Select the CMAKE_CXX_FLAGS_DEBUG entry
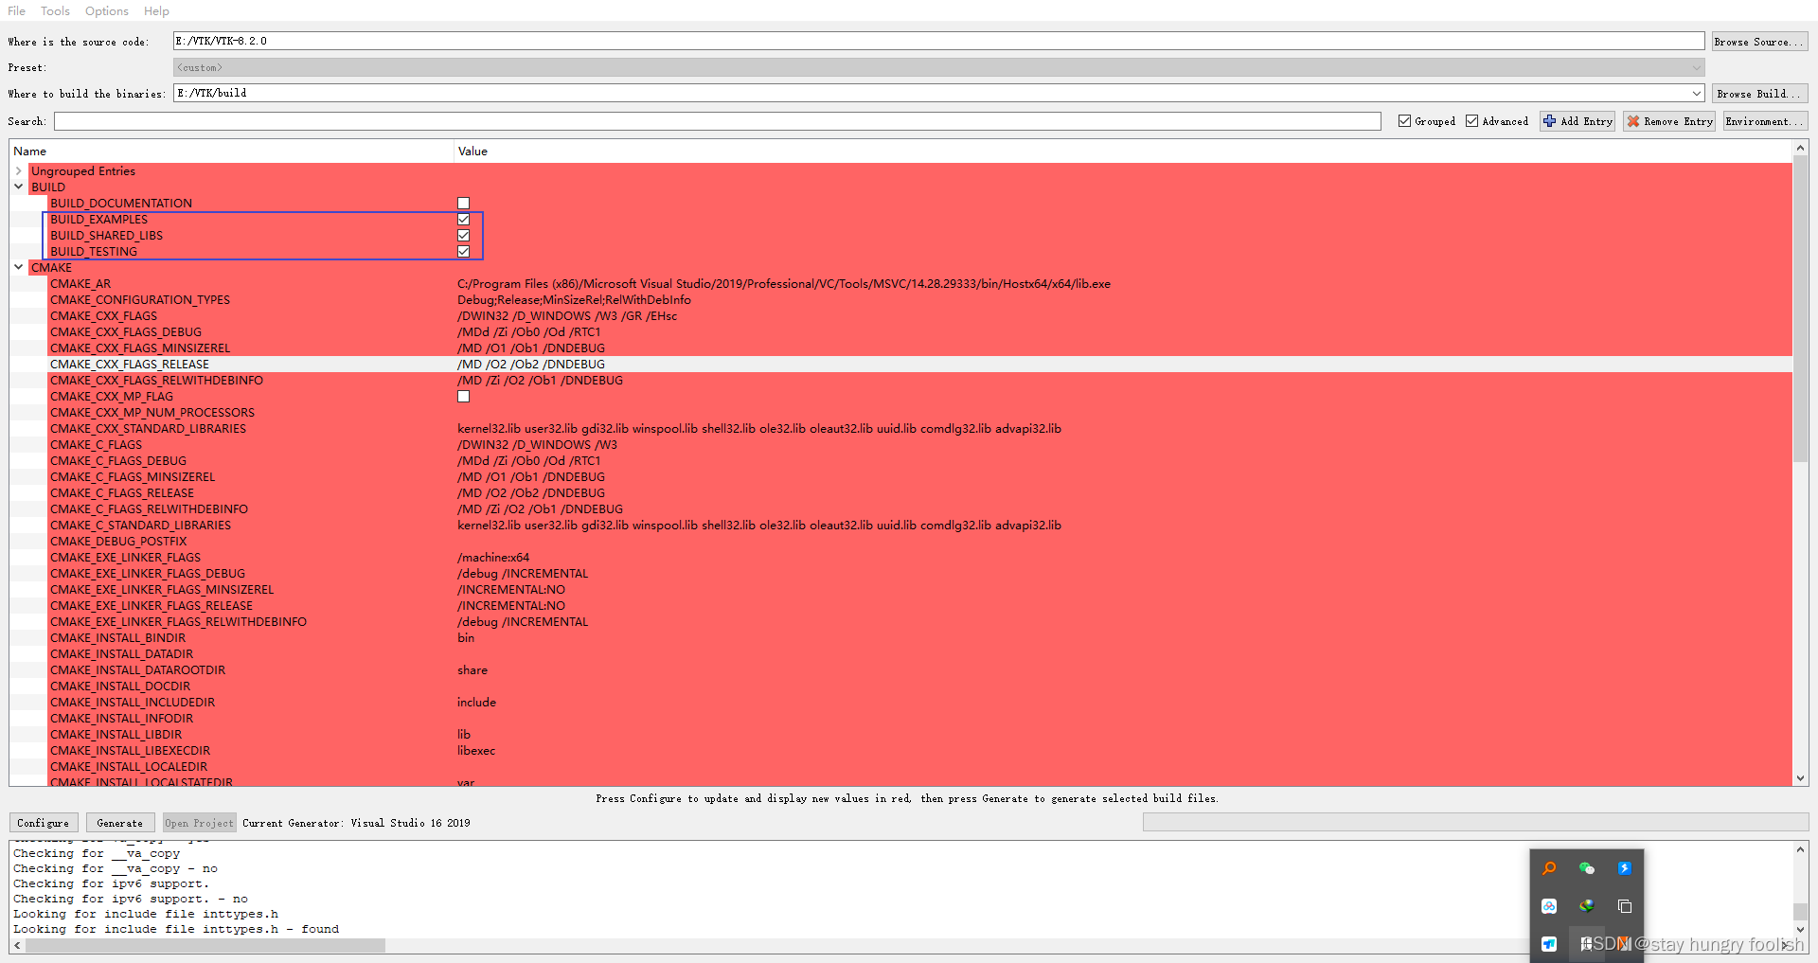Screen dimensions: 1818x963 coord(126,332)
